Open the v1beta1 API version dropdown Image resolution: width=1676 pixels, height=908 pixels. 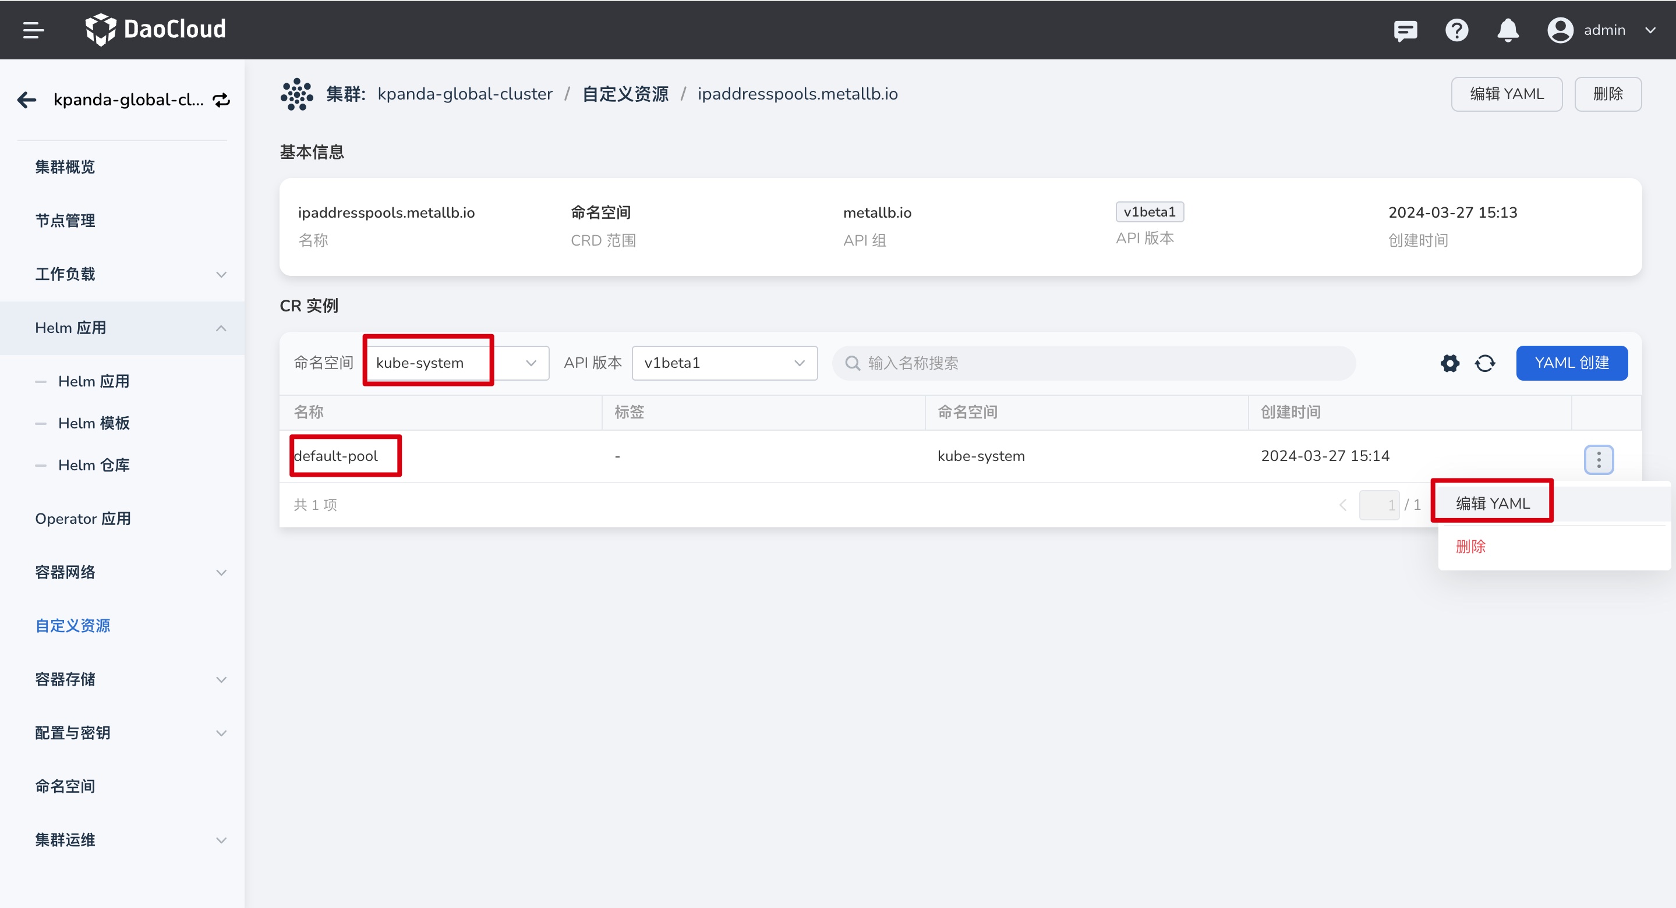point(724,363)
